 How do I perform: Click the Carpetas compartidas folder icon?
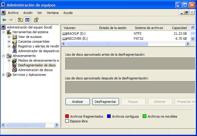pyautogui.click(x=15, y=42)
